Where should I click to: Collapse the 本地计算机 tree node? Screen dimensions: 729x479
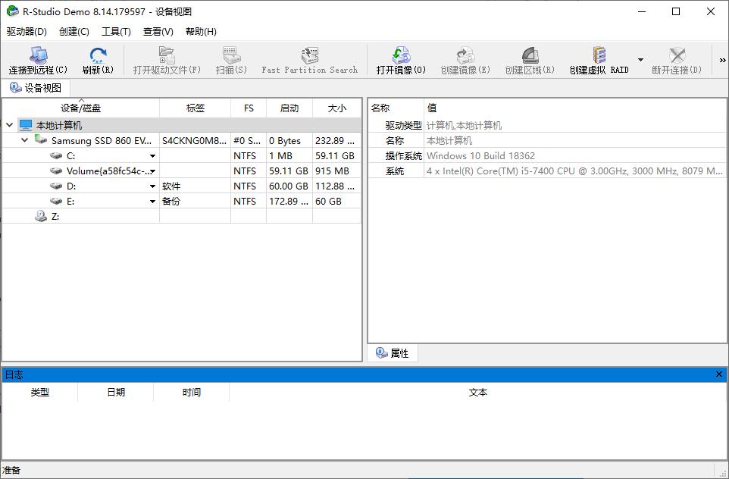pyautogui.click(x=9, y=125)
